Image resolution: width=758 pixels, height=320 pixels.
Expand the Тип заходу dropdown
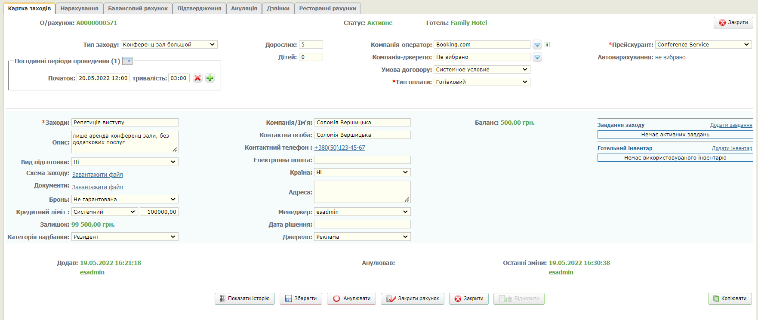(x=169, y=45)
